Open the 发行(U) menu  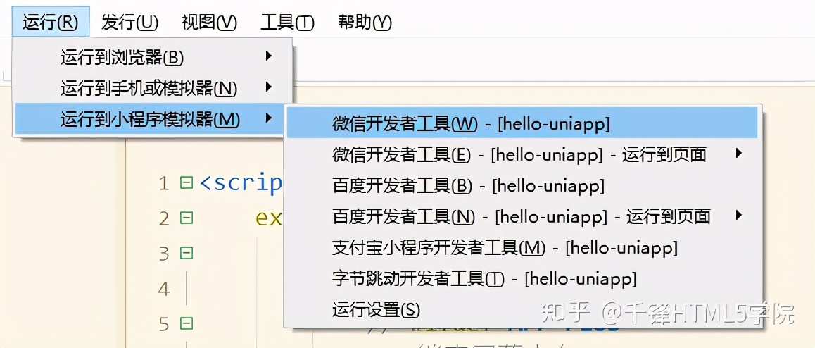(130, 23)
